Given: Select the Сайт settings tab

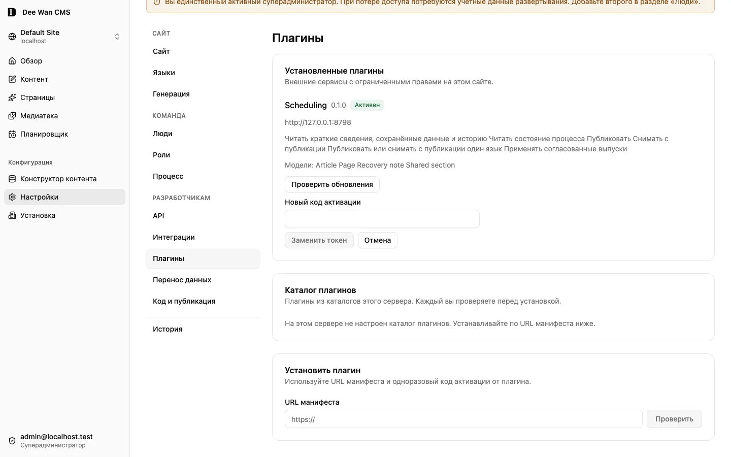Looking at the screenshot, I should click(x=203, y=51).
